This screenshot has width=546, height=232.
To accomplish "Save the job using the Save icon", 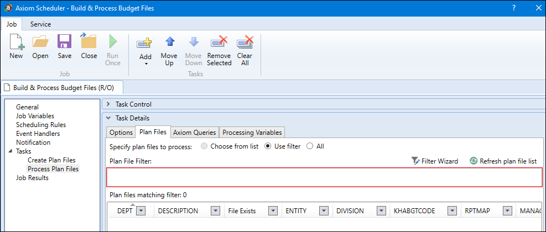I will [64, 43].
